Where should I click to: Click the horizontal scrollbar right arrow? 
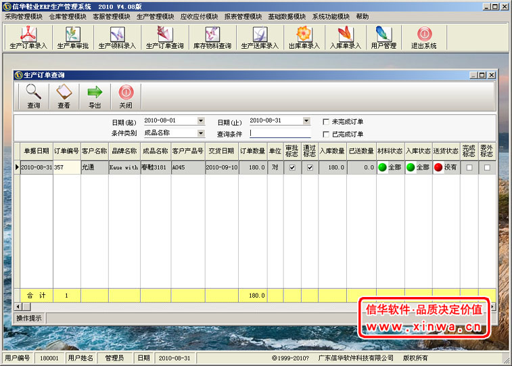pyautogui.click(x=492, y=306)
